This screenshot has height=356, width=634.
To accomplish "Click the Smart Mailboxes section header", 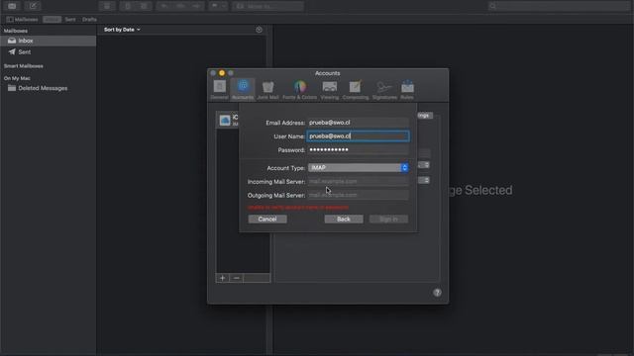I will (x=24, y=66).
